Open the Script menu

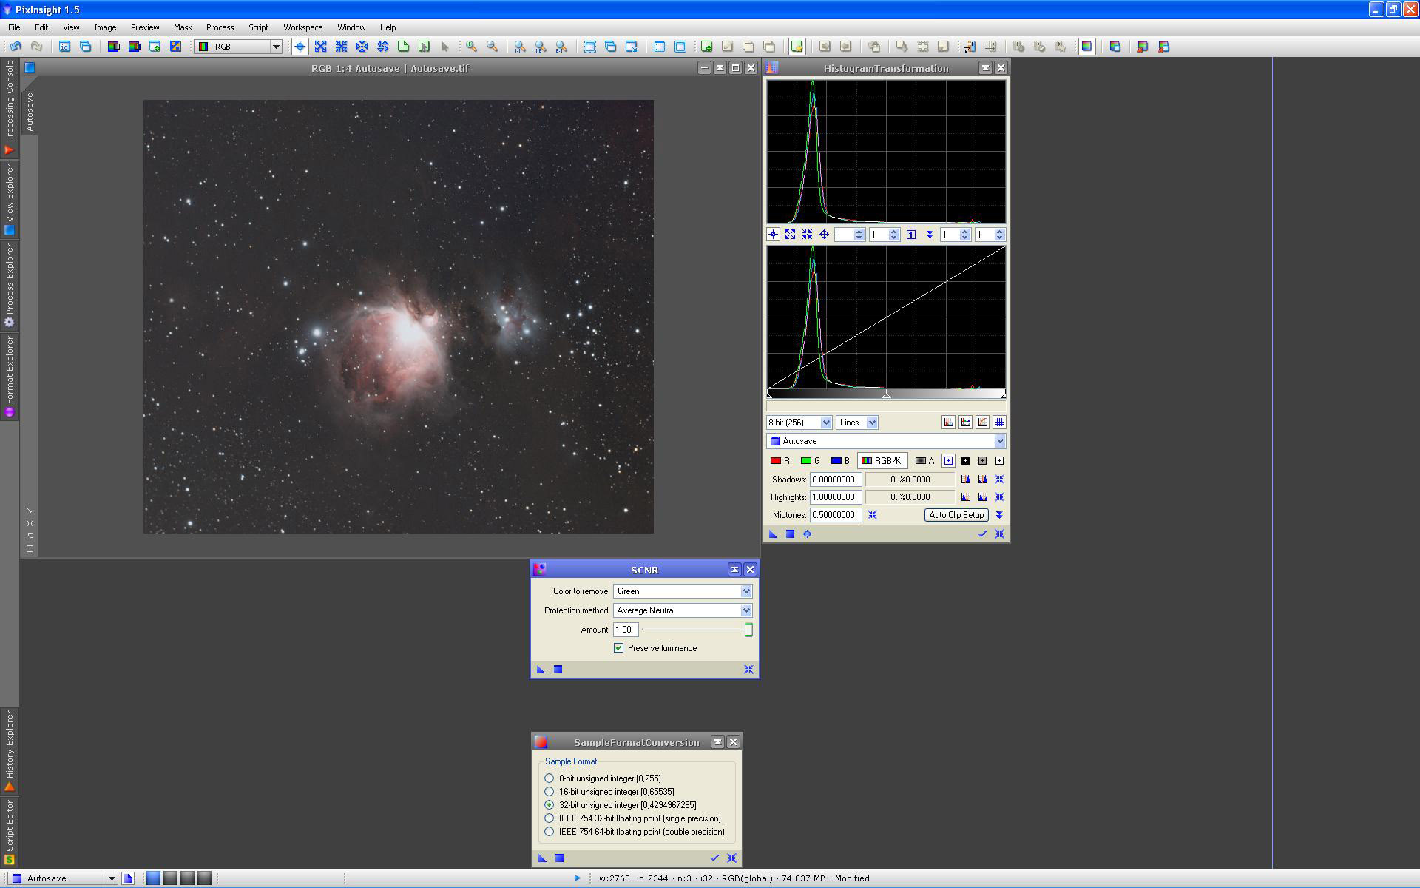[258, 27]
